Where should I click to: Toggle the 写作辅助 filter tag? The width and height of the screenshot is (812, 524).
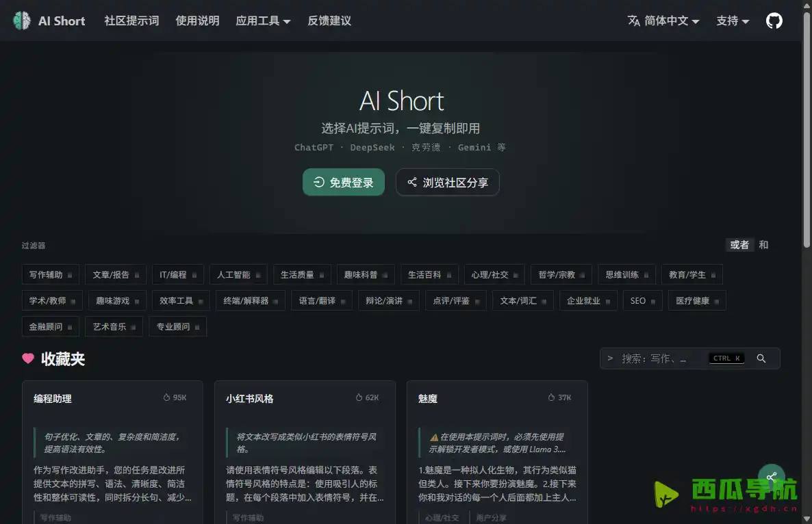(x=50, y=275)
